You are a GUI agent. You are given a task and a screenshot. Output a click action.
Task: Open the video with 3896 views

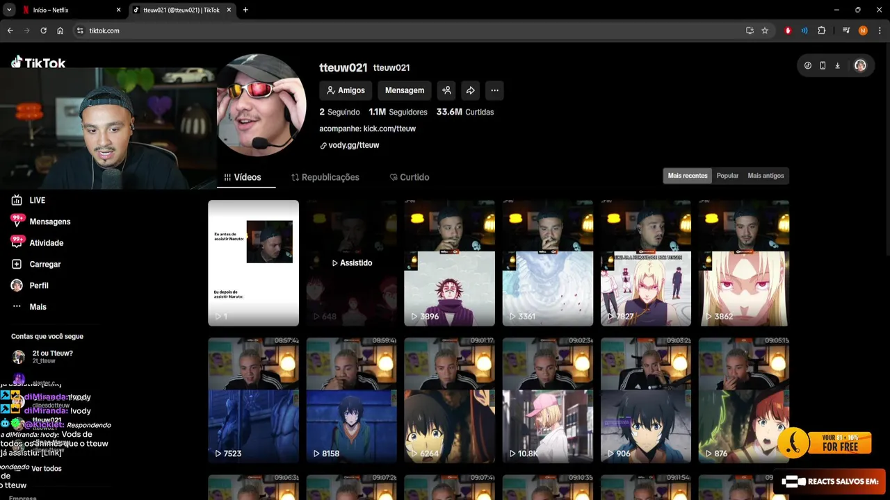pos(450,263)
